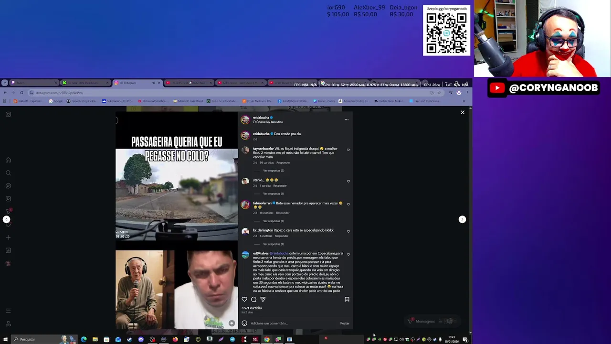Like ed94.alves's comment

point(348,254)
